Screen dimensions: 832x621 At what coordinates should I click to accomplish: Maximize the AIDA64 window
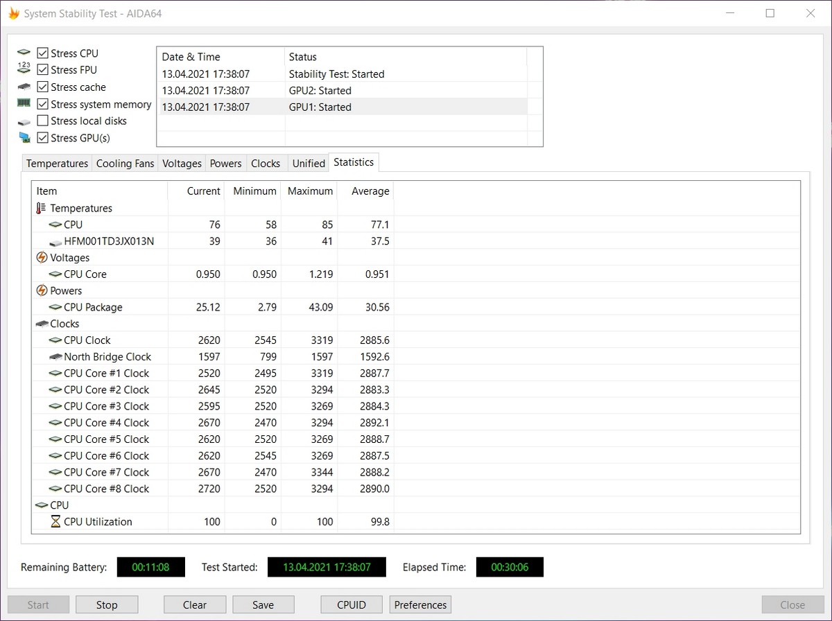click(770, 13)
